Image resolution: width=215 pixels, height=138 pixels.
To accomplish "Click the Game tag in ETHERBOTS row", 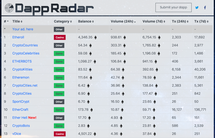I will (59, 61).
